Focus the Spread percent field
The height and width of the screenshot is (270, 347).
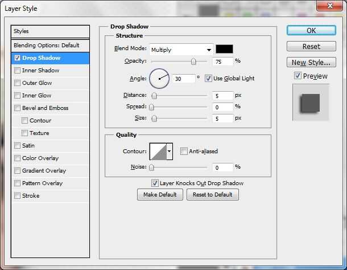pyautogui.click(x=223, y=107)
